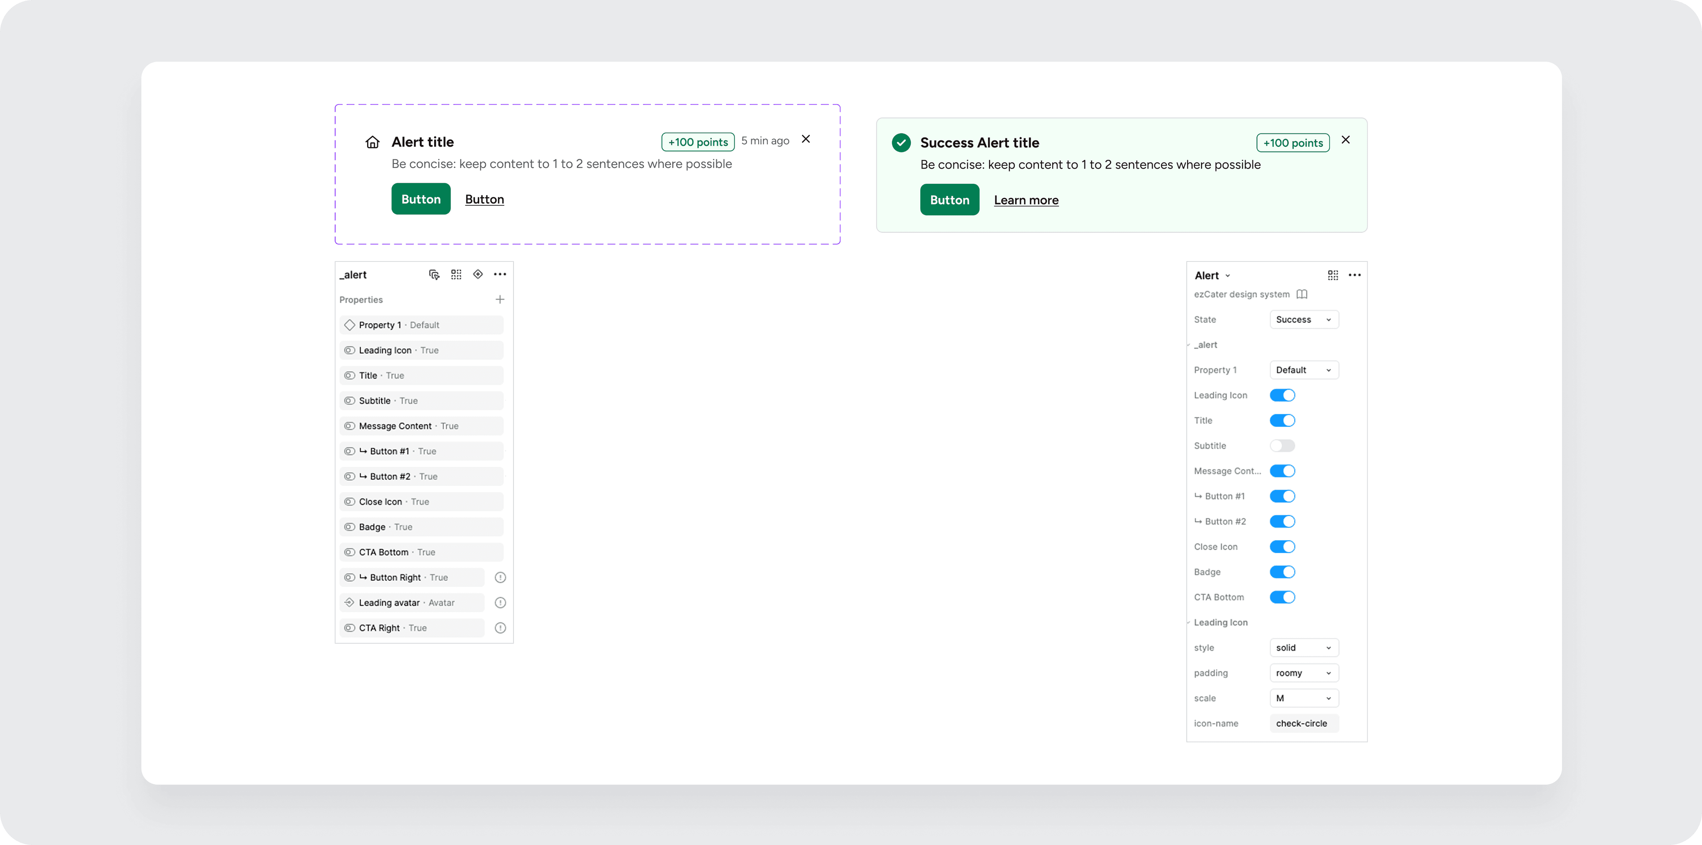Screen dimensions: 1702x845
Task: Enable the Subtitle toggle in Alert panel
Action: click(x=1282, y=445)
